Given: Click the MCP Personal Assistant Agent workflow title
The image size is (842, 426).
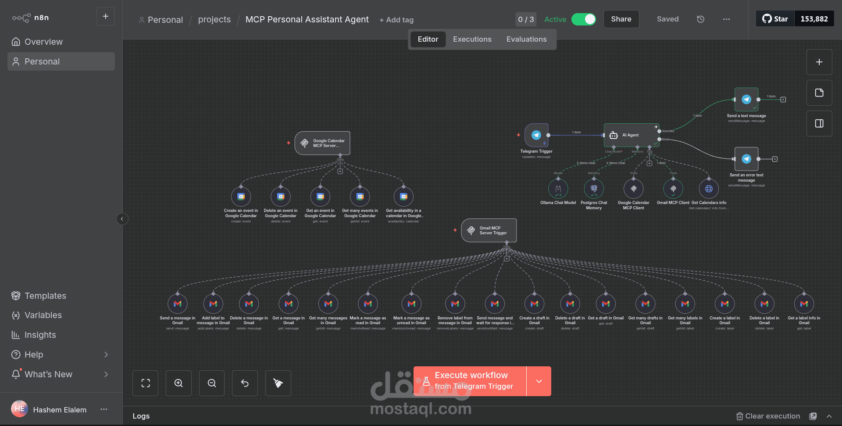Looking at the screenshot, I should point(307,19).
